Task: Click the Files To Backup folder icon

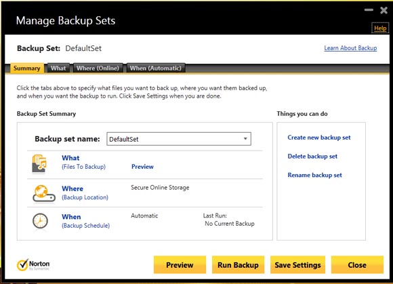Action: tap(39, 163)
